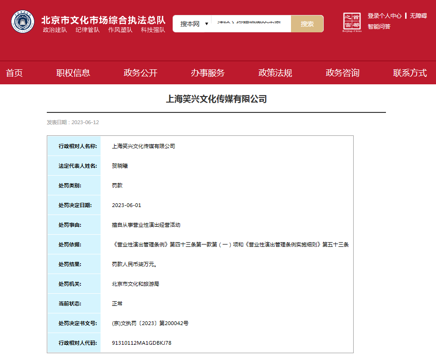Click the site title 北京市文化市场综合执法总队
The image size is (436, 356).
click(103, 20)
